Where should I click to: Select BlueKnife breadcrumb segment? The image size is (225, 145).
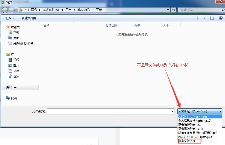coord(84,10)
